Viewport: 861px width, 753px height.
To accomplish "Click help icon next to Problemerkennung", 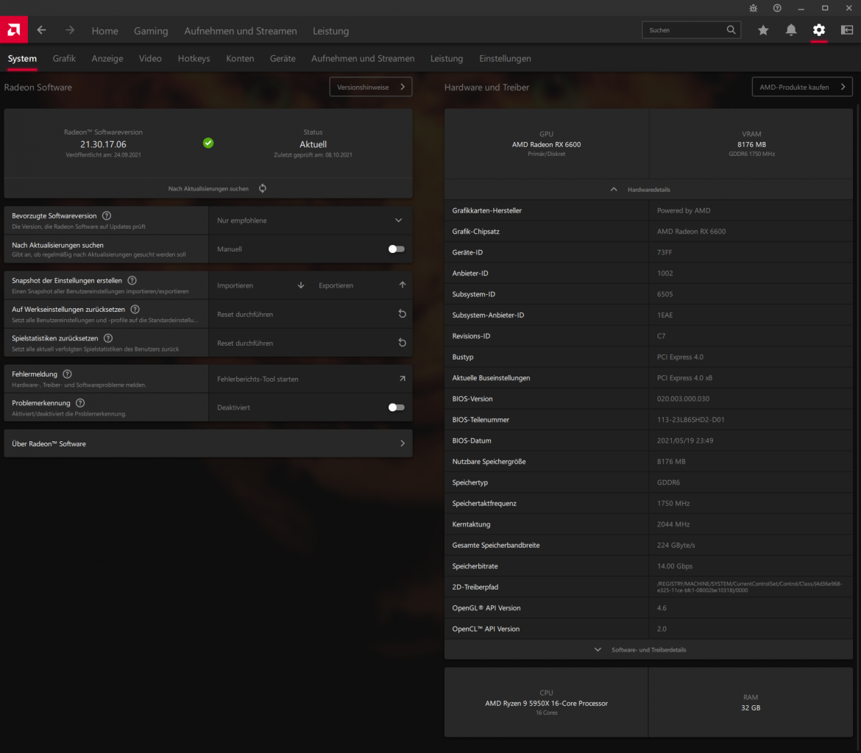I will (80, 403).
